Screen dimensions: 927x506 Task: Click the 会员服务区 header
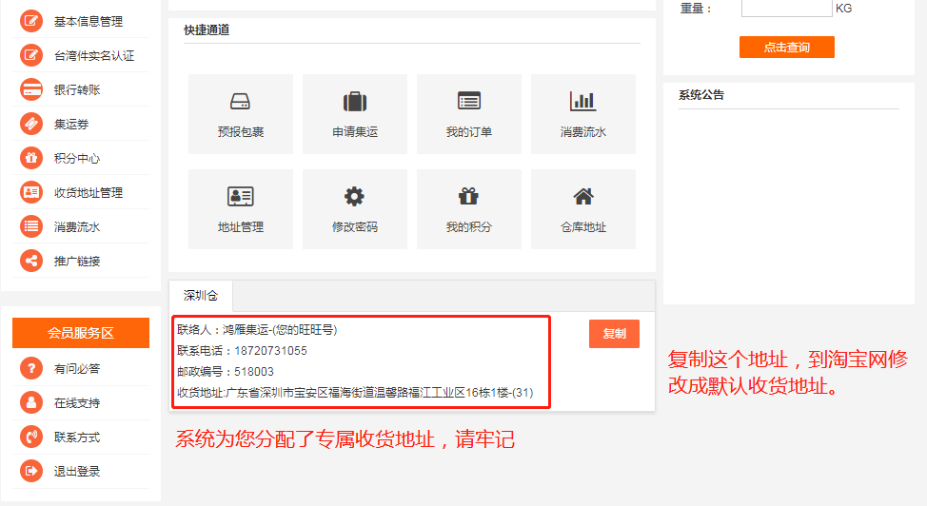coord(81,334)
